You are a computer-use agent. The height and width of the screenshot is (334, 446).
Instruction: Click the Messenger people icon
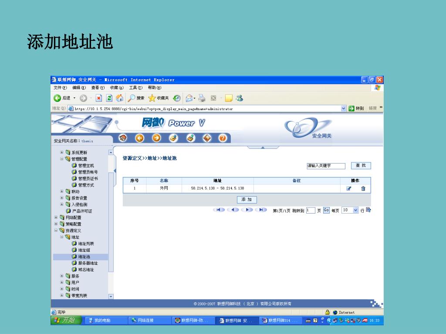coord(239,98)
